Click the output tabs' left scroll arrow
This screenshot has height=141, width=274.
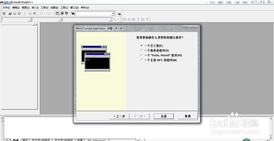pyautogui.click(x=5, y=140)
